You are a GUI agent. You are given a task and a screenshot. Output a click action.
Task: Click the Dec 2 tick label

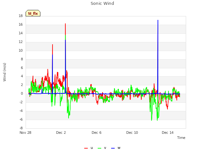(61, 133)
